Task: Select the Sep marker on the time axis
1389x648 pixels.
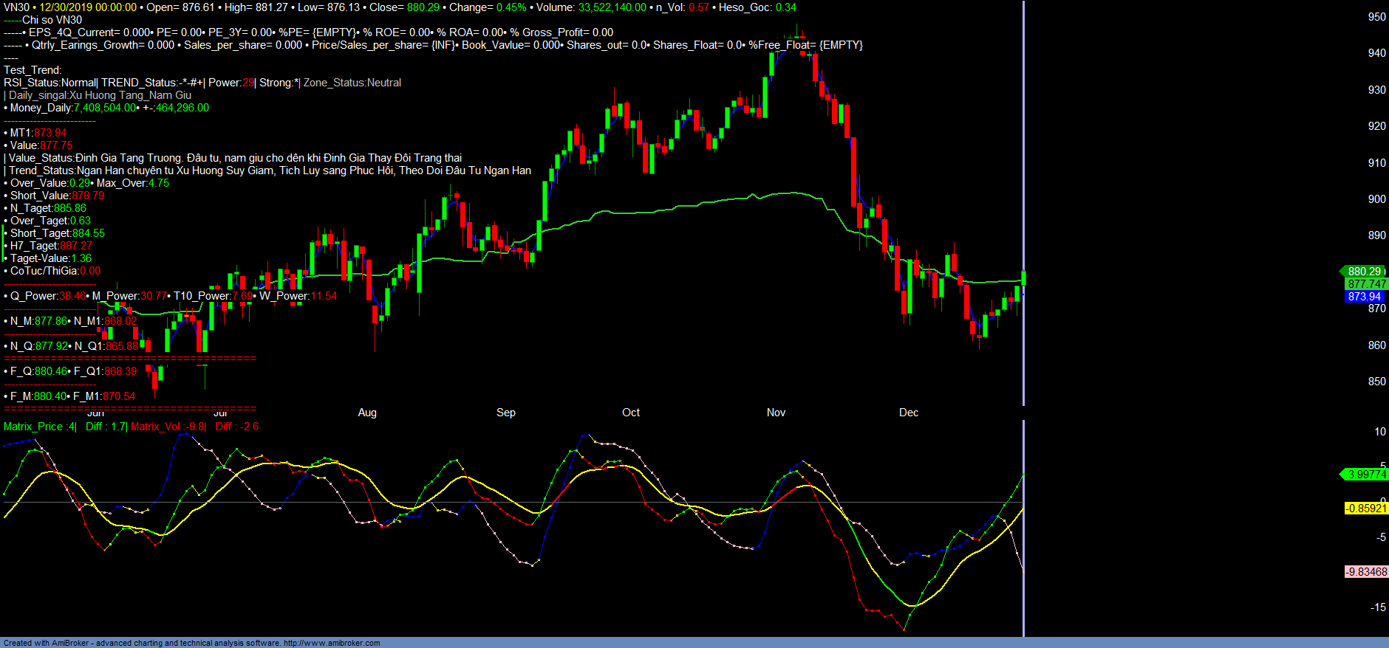Action: pyautogui.click(x=506, y=413)
